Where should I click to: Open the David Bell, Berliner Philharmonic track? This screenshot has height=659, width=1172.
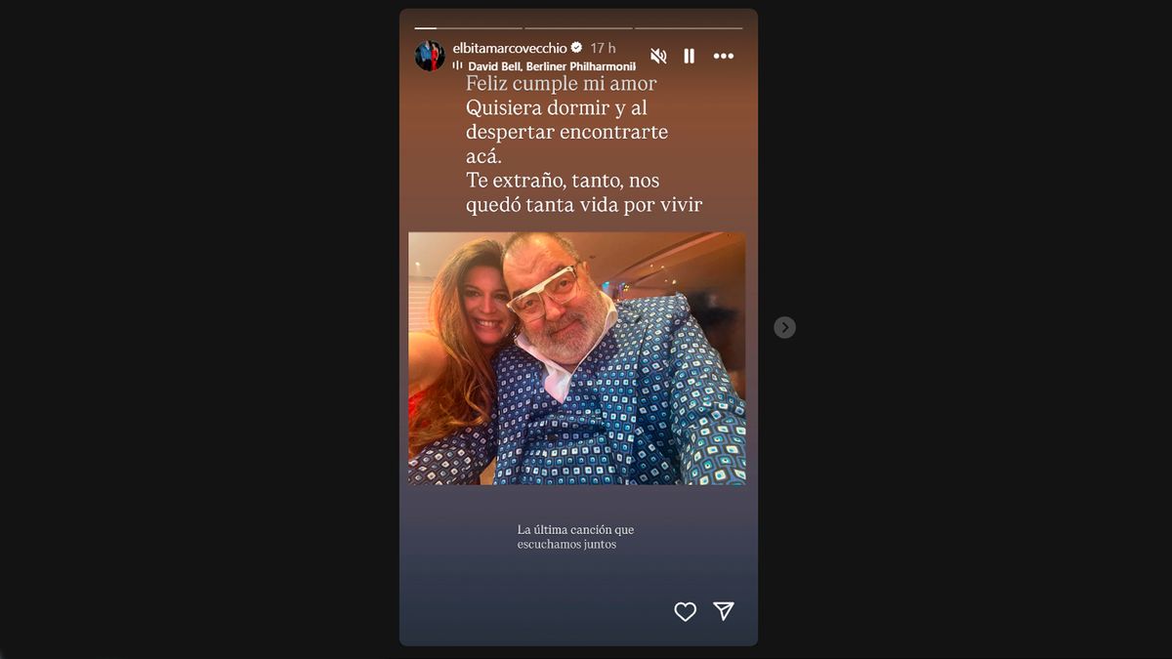click(x=552, y=66)
